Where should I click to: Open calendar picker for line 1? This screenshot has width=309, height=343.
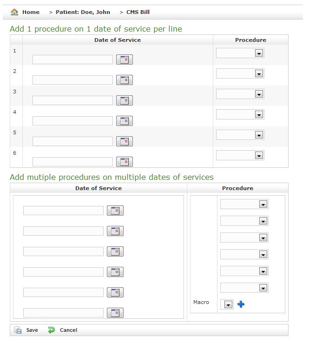tap(124, 59)
